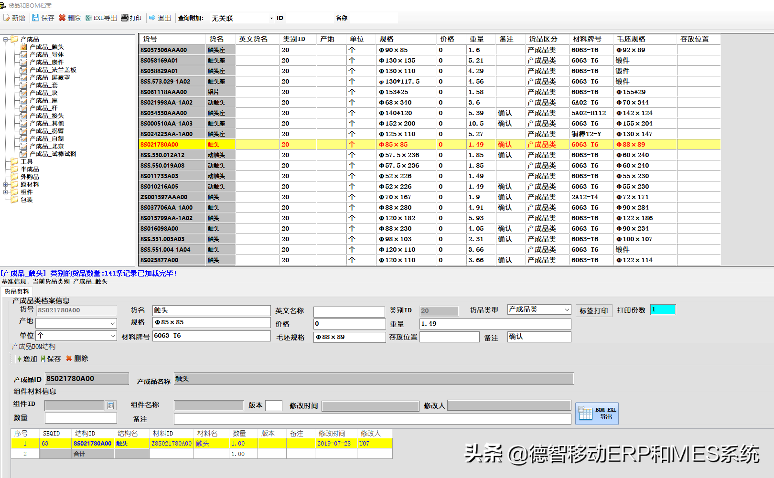Select the 产成品_嵌件 category icon
Viewport: 774px width, 478px height.
[x=23, y=62]
